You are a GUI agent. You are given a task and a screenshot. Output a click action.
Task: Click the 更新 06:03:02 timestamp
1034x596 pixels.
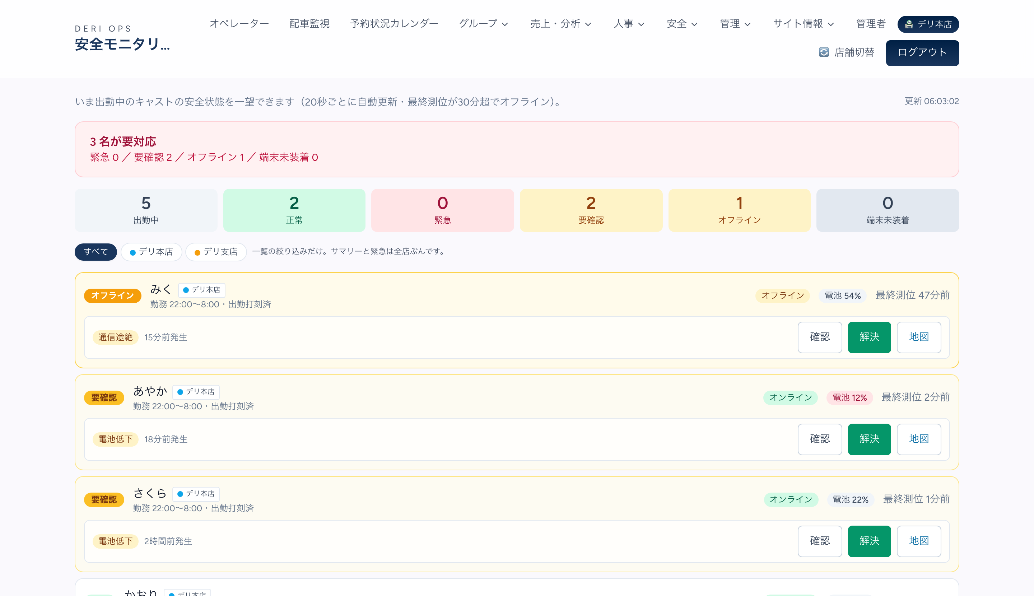coord(932,101)
